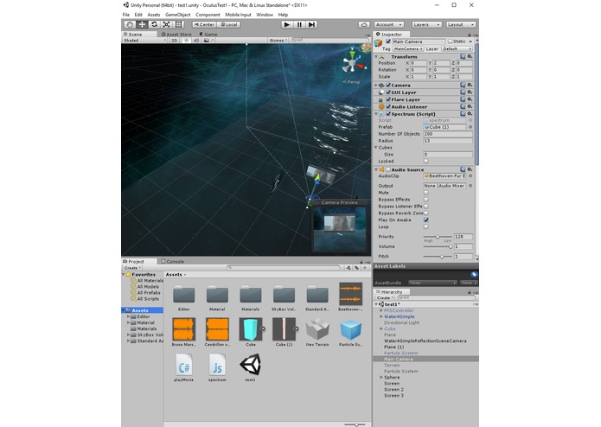
Task: Open the Layout dropdown
Action: click(x=461, y=24)
